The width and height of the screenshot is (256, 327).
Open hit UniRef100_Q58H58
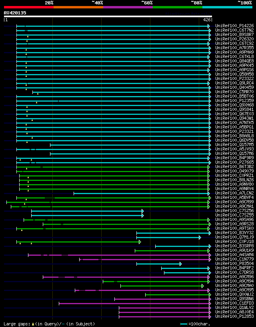pos(234,74)
